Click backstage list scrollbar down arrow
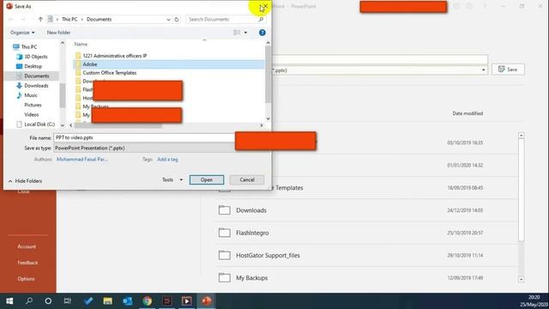 522,279
